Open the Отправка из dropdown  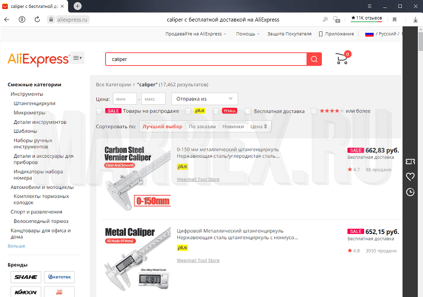pos(204,98)
